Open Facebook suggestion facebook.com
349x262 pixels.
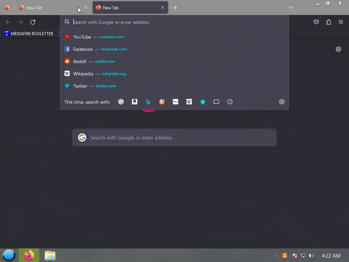coord(174,49)
